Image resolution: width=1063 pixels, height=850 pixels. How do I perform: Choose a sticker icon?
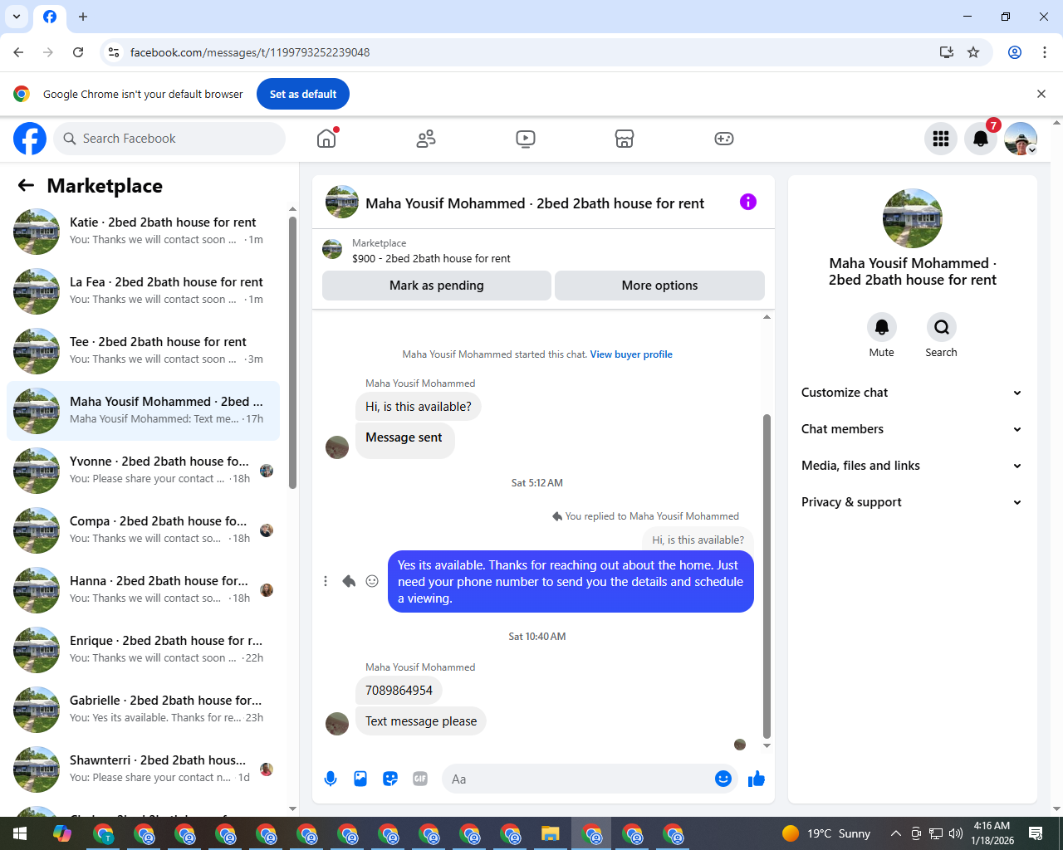[390, 779]
